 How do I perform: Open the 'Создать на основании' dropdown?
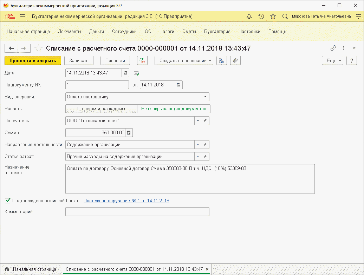[x=184, y=60]
